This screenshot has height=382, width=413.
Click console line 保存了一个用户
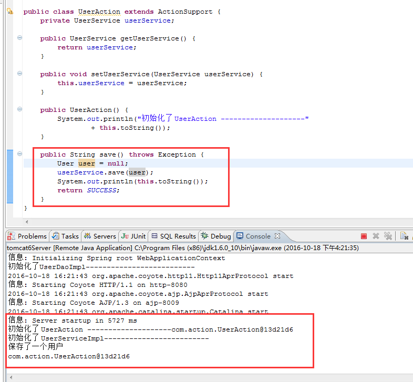click(x=36, y=347)
